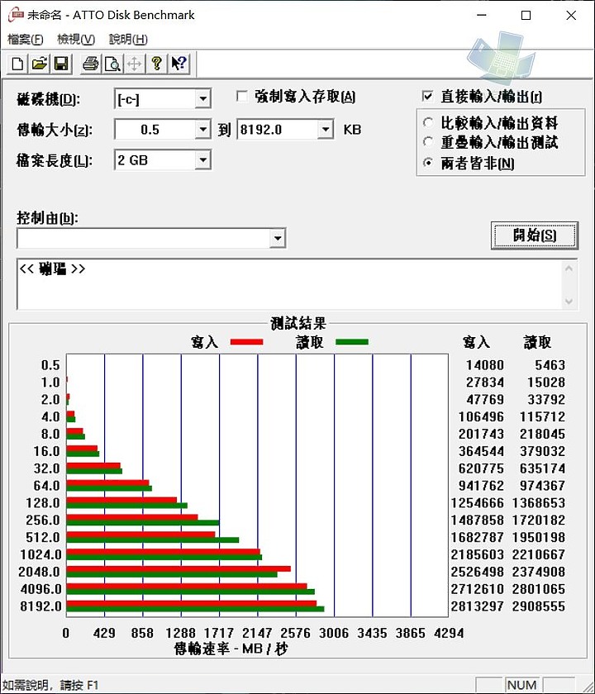The width and height of the screenshot is (595, 694).
Task: Click the 512.0 row write value 1682787
Action: point(478,537)
